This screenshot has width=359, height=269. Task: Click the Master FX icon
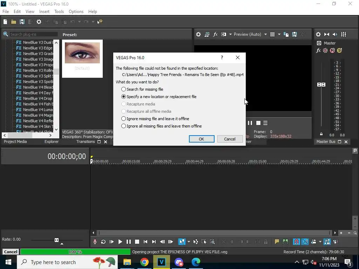[x=318, y=50]
